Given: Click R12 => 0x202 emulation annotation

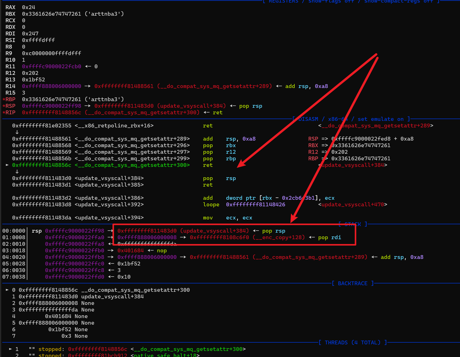Looking at the screenshot, I should click(x=328, y=152).
